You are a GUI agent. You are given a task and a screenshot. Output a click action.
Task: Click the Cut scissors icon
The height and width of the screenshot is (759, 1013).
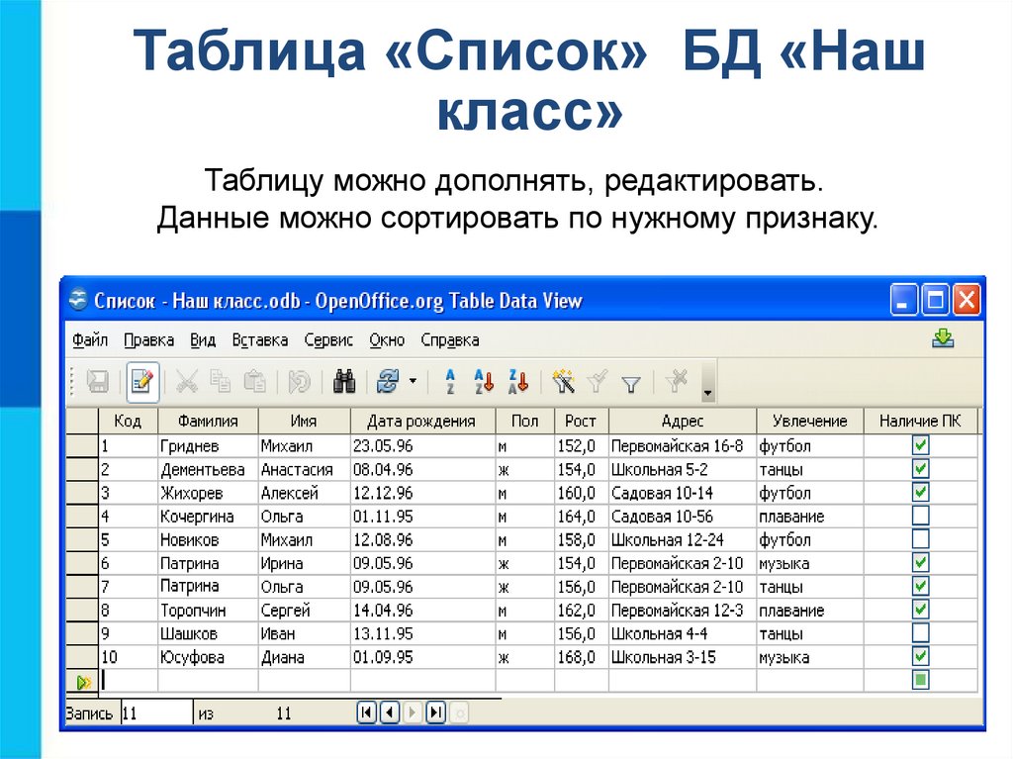coord(187,382)
